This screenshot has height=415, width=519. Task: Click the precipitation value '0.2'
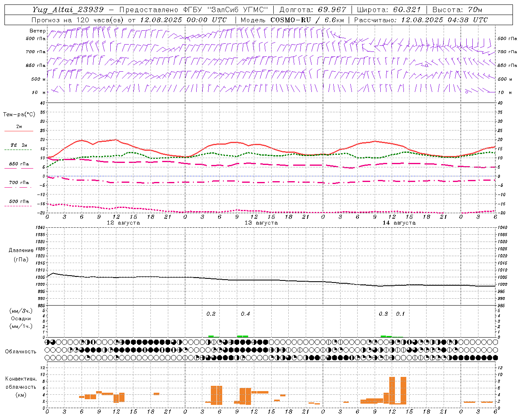(x=211, y=314)
